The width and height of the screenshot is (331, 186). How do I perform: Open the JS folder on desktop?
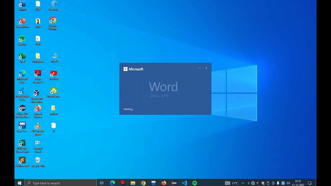coord(54,127)
